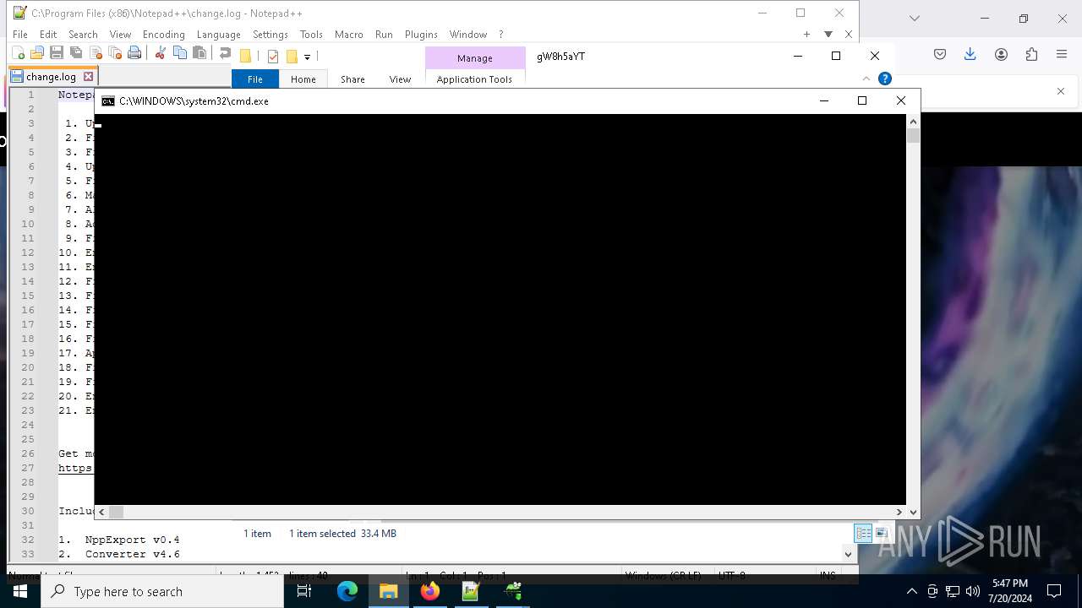Click the Save icon in Notepad++ toolbar
Image resolution: width=1082 pixels, height=608 pixels.
tap(56, 53)
